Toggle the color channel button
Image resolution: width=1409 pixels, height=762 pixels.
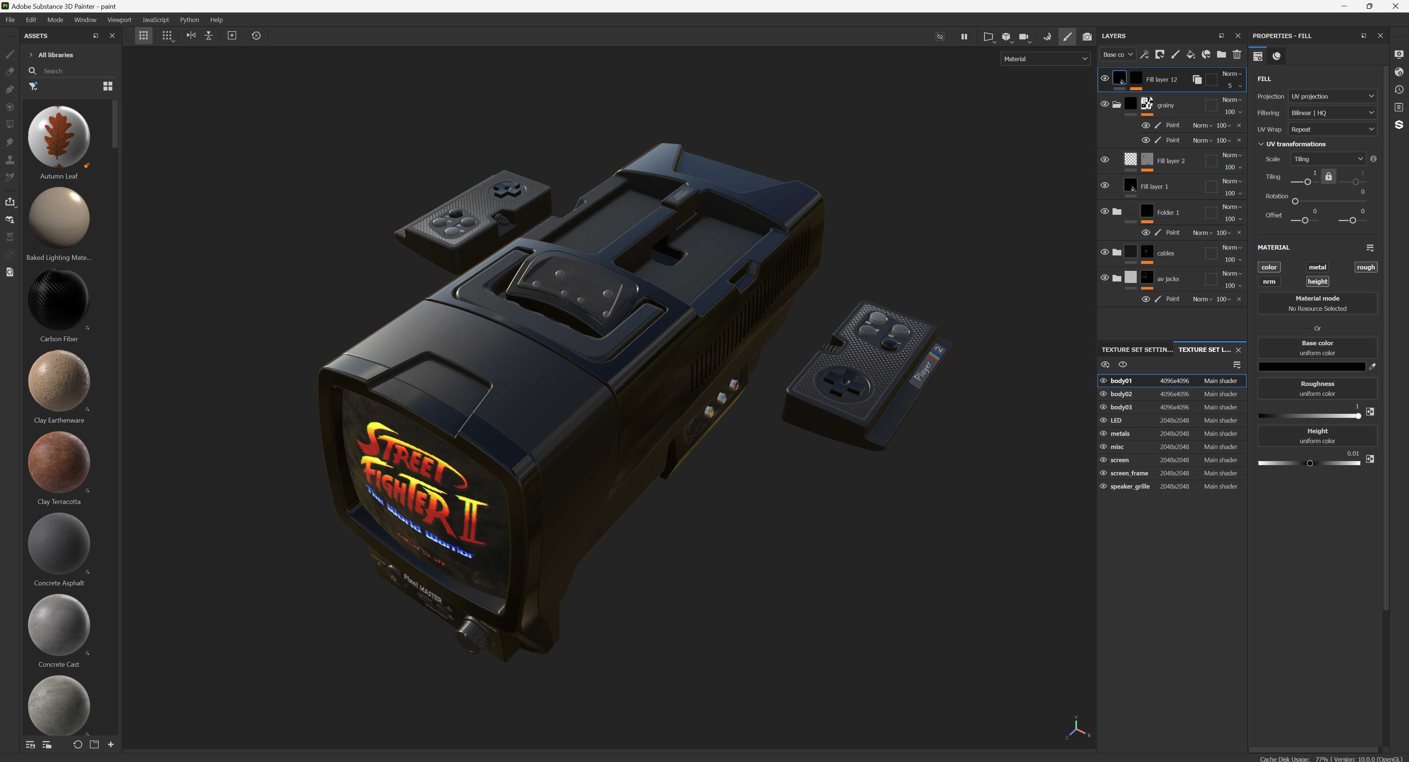tap(1269, 267)
